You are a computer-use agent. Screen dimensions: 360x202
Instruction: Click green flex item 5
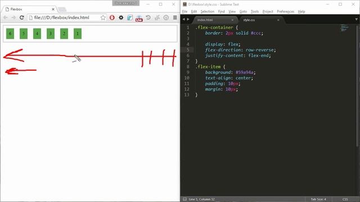[24, 34]
